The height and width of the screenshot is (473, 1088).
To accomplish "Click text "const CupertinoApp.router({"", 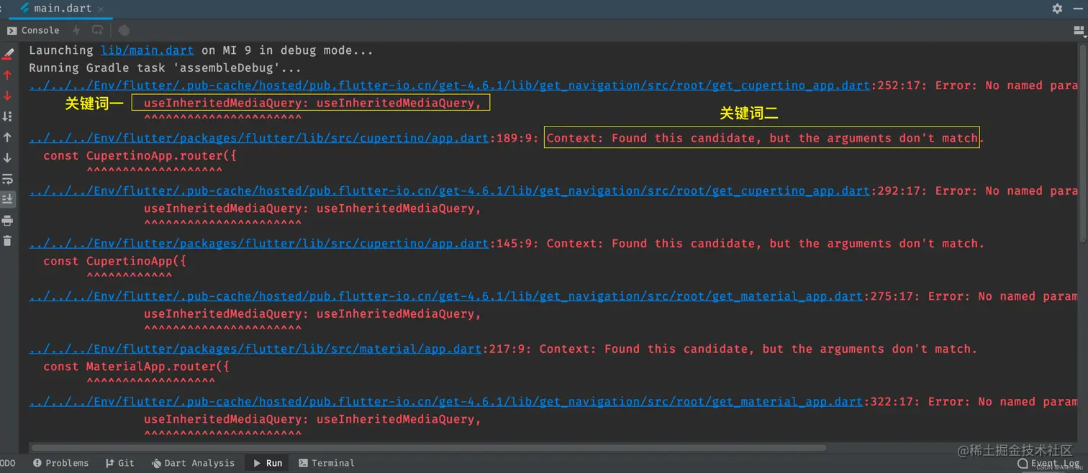I will coord(140,156).
